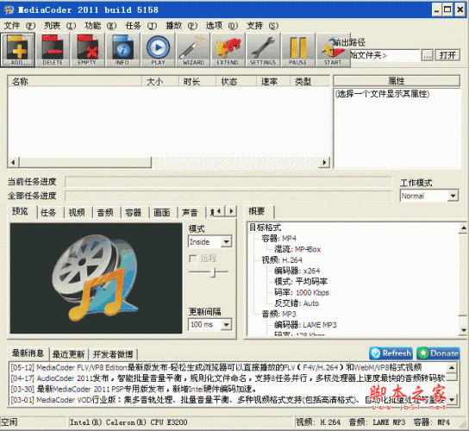Click the 时长 column header
Screen dimensions: 469x431
tap(197, 81)
